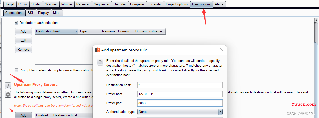Switch to the Spider tab
Image resolution: width=319 pixels, height=118 pixels.
(x=36, y=4)
